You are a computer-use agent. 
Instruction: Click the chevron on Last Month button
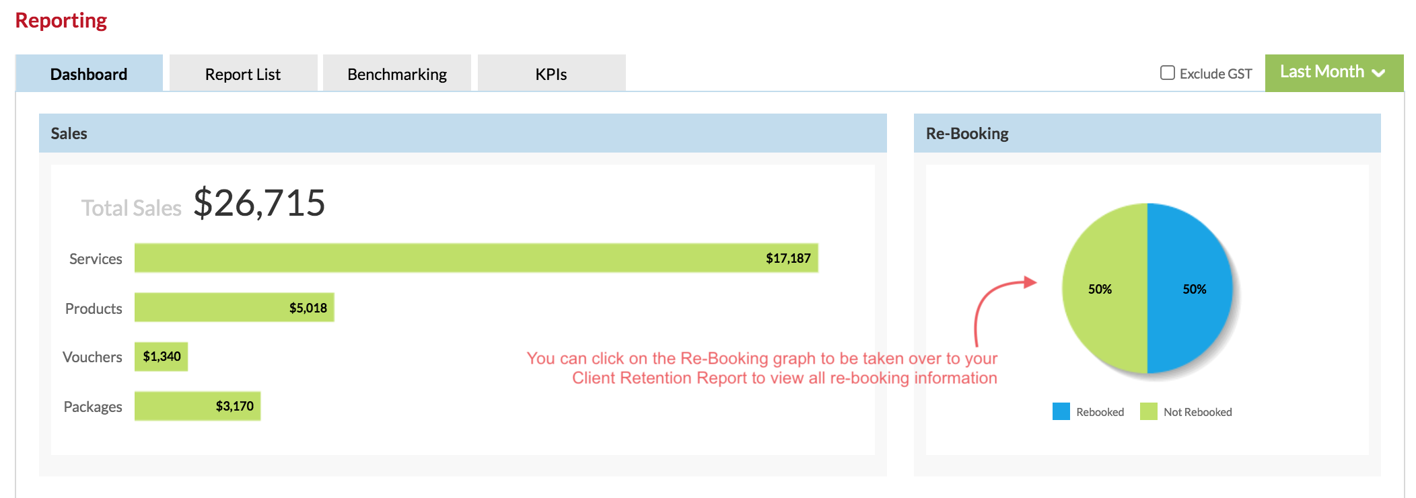click(x=1378, y=73)
